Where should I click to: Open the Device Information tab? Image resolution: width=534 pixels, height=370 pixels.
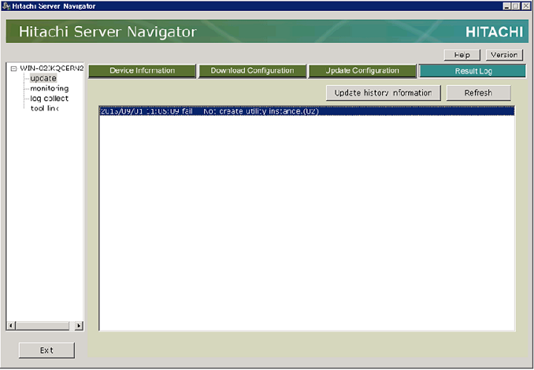click(142, 70)
